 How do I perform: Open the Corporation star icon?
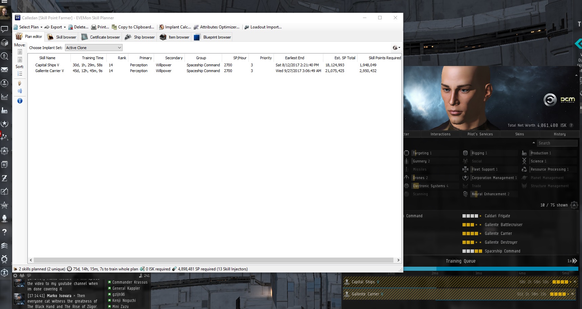tap(4, 124)
